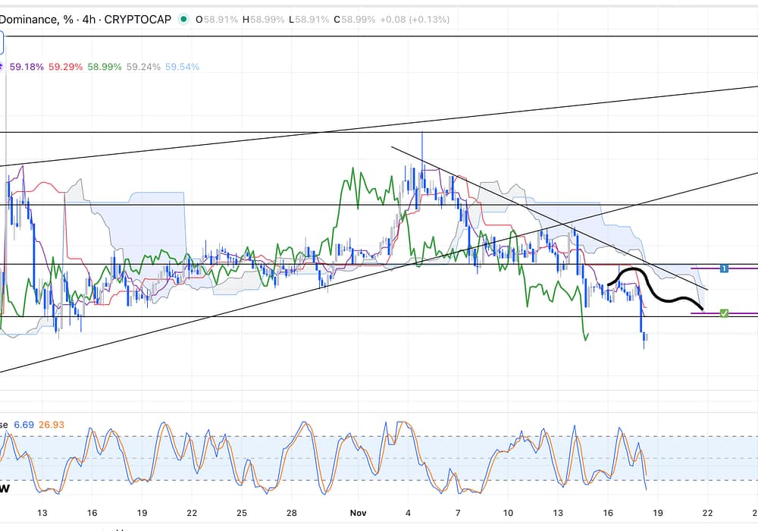Click the 'Nov' label on time axis
758x531 pixels.
click(x=357, y=513)
